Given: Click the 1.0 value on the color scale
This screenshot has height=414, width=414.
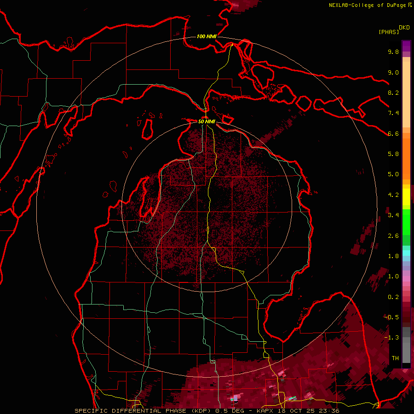Looking at the screenshot, I should click(393, 276).
